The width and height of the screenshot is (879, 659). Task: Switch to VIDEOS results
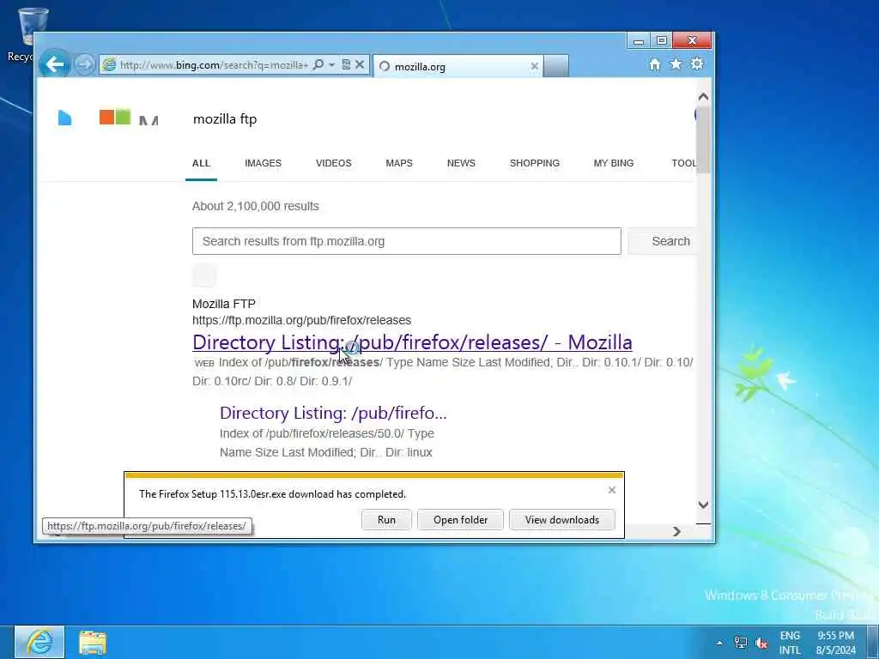tap(334, 163)
